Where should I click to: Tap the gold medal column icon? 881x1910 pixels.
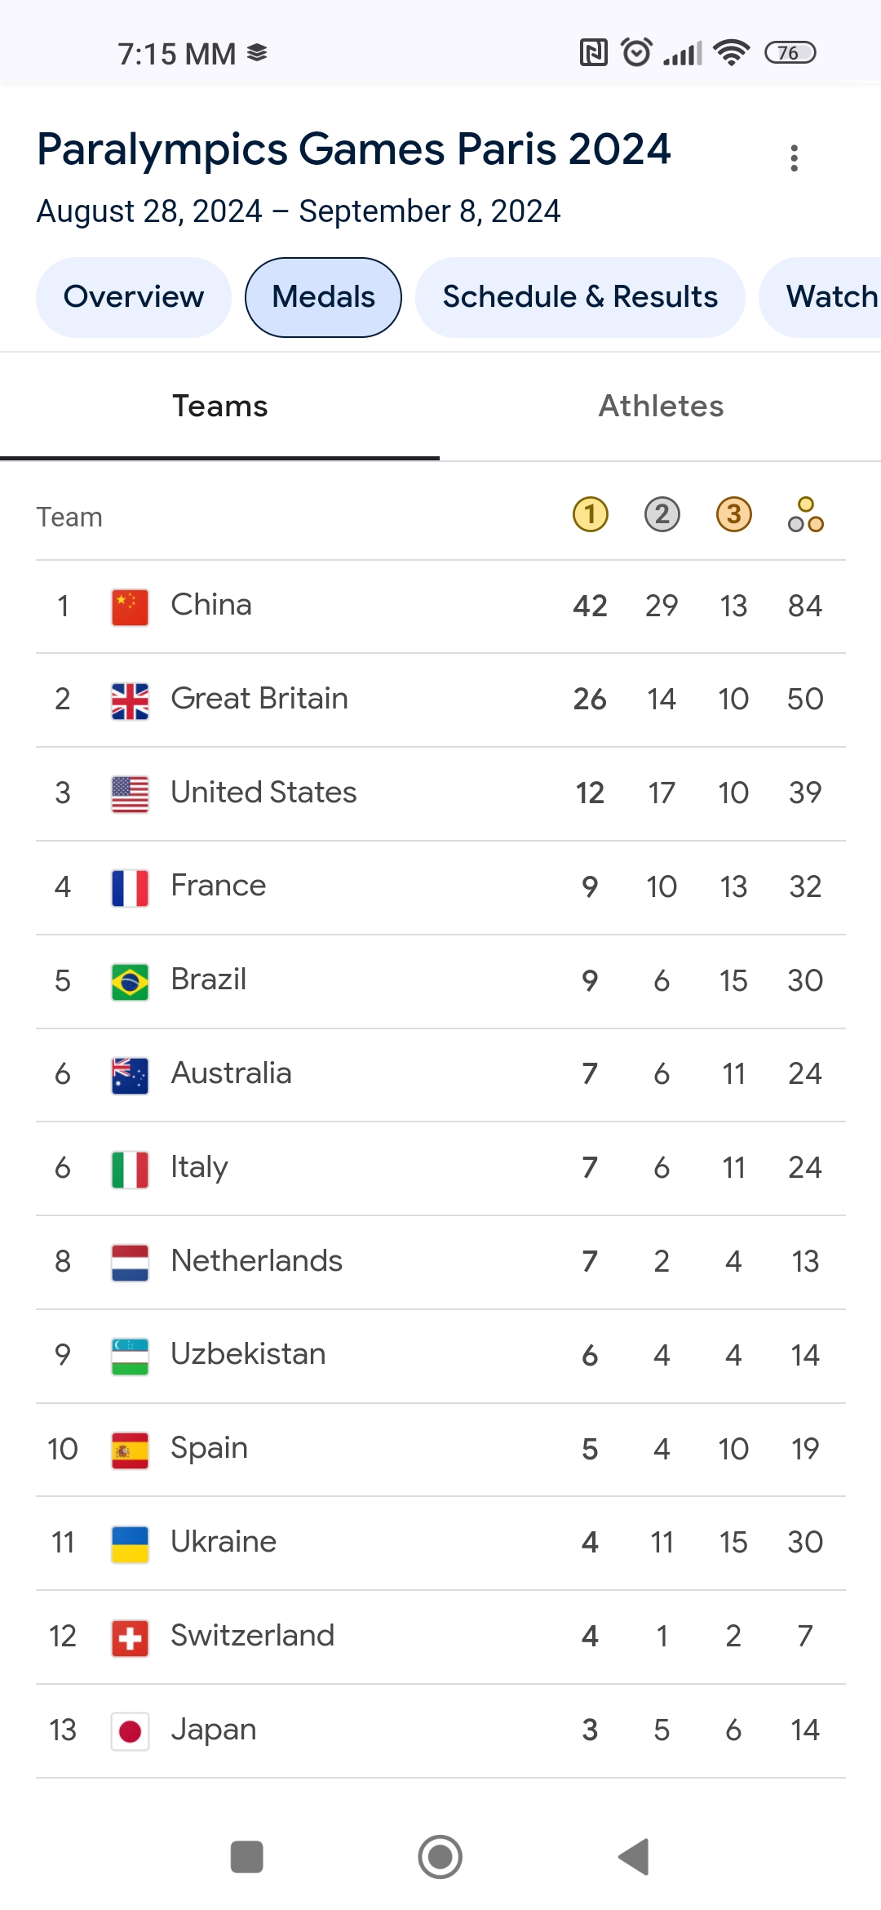click(x=591, y=515)
